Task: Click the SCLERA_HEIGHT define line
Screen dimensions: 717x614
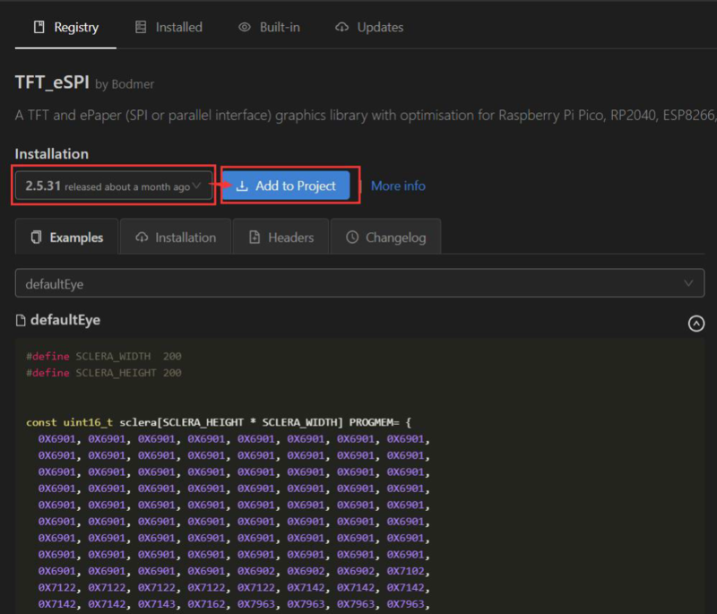Action: (104, 373)
